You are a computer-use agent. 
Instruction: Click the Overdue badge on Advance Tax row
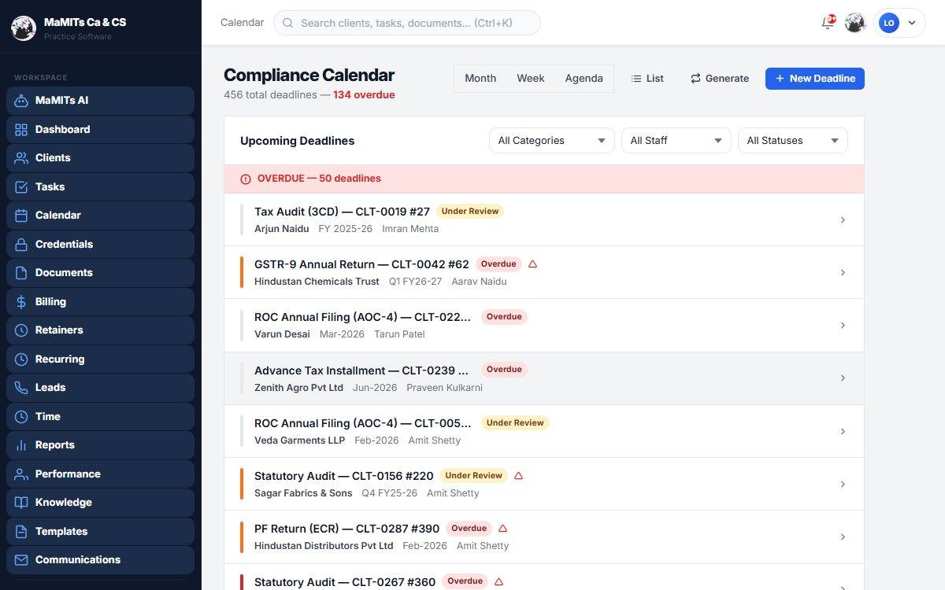coord(504,370)
